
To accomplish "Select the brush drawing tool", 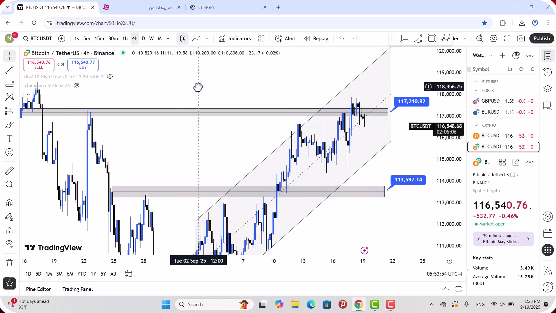I will click(x=10, y=125).
